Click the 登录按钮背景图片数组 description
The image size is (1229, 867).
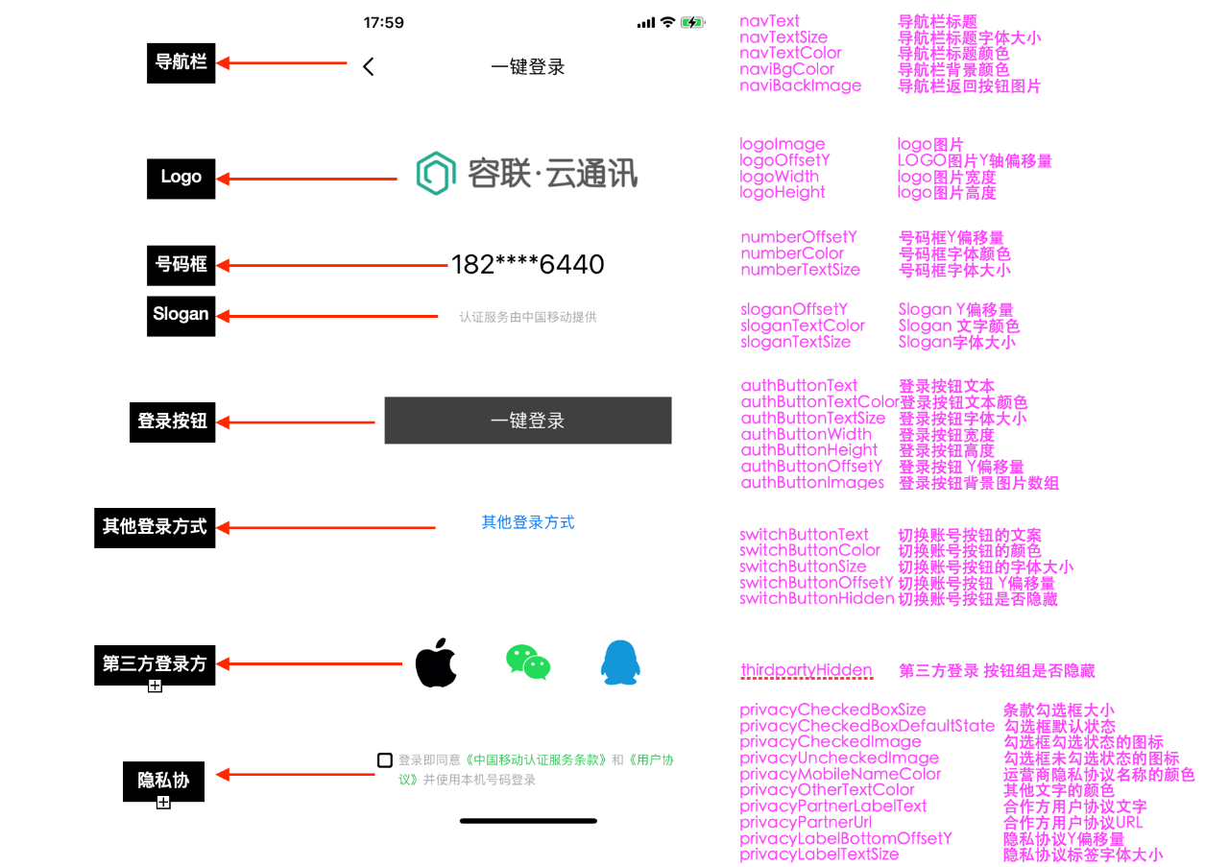(x=978, y=483)
